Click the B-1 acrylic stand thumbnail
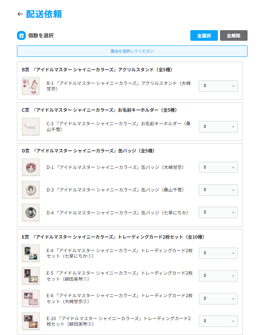The width and height of the screenshot is (259, 335). click(31, 86)
